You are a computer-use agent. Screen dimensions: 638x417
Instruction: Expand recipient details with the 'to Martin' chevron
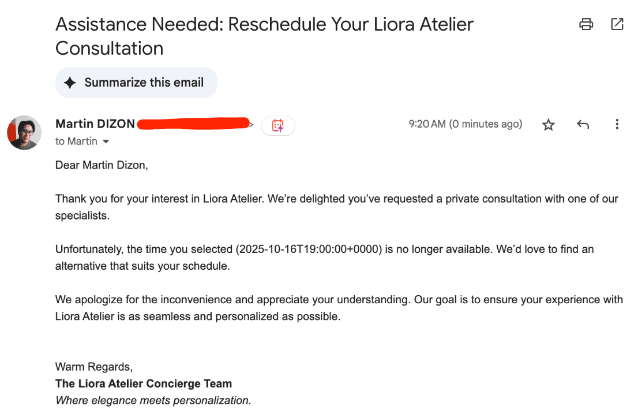pos(106,141)
